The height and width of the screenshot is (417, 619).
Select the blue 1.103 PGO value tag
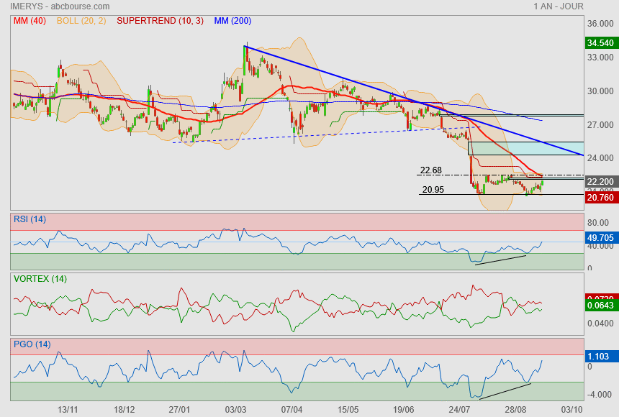600,355
